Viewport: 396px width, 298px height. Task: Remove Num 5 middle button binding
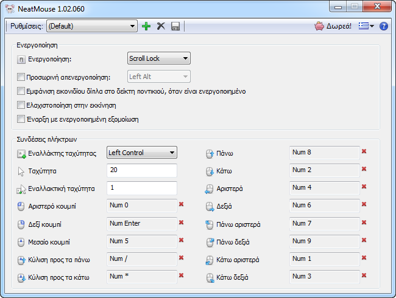tap(181, 240)
